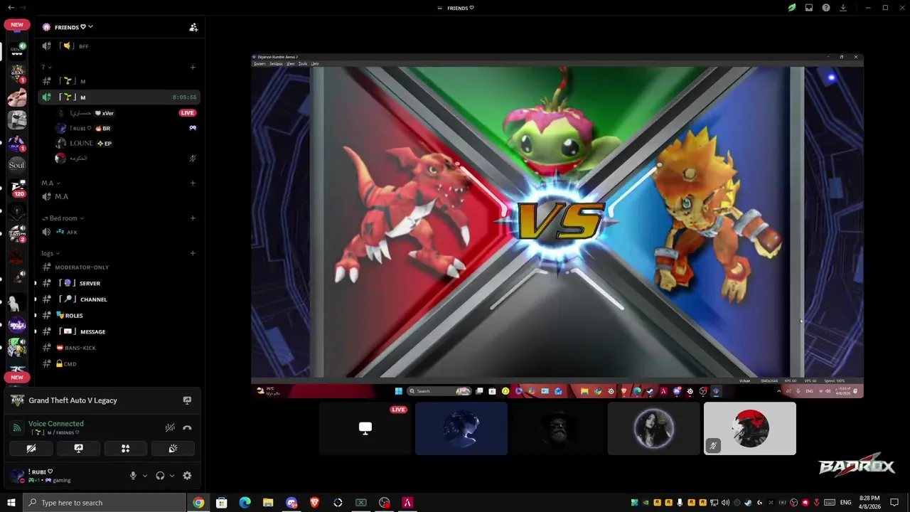Screen dimensions: 910x512
Task: Collapse the category labeled 7
Action: pyautogui.click(x=45, y=68)
